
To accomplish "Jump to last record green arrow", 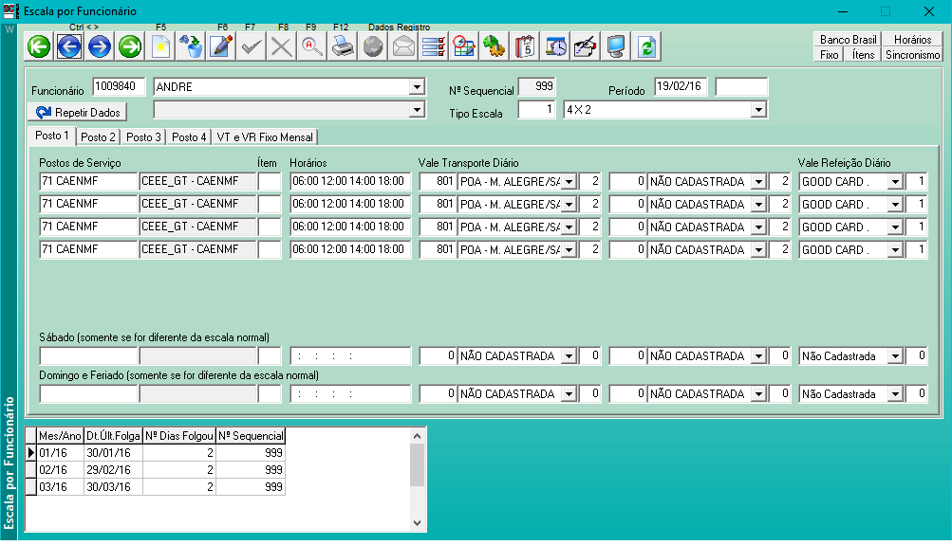I will pos(130,46).
